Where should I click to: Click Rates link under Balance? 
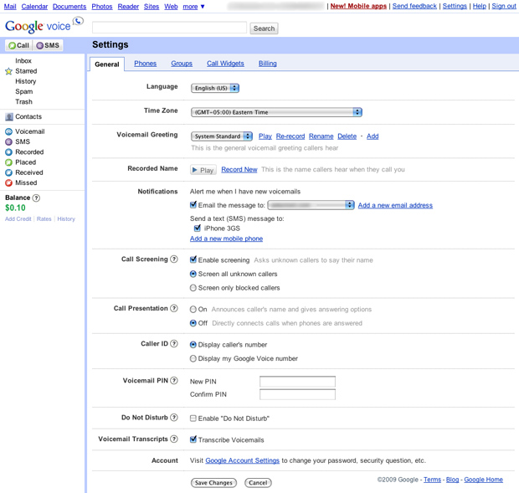(x=44, y=219)
